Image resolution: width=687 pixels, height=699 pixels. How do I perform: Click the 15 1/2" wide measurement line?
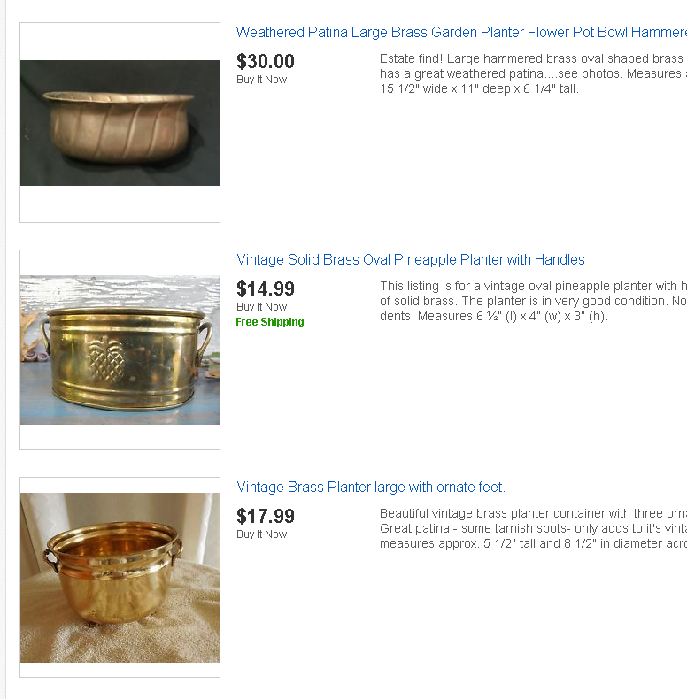pyautogui.click(x=479, y=88)
